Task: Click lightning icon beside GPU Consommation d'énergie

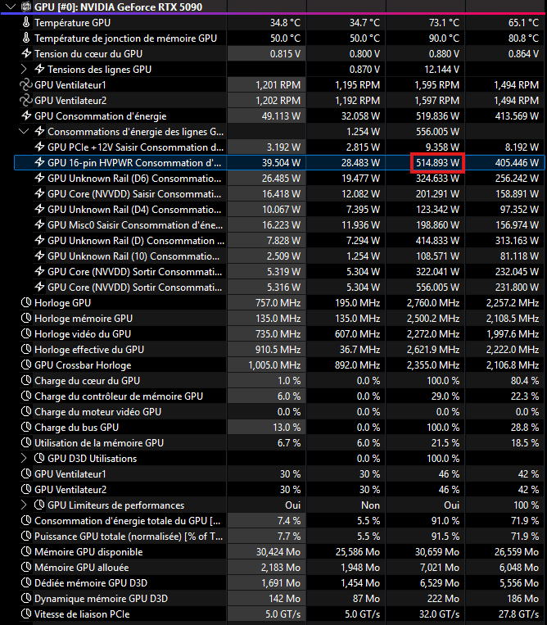Action: [26, 116]
